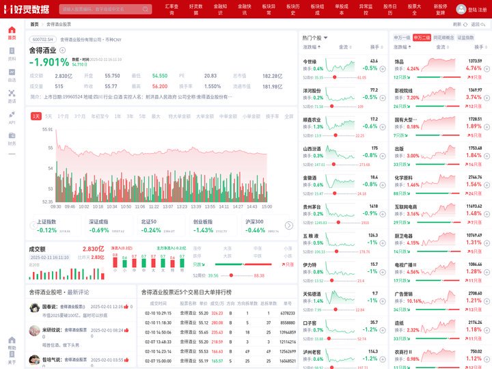Switch chart range to 5天
The height and width of the screenshot is (369, 492).
pos(49,116)
